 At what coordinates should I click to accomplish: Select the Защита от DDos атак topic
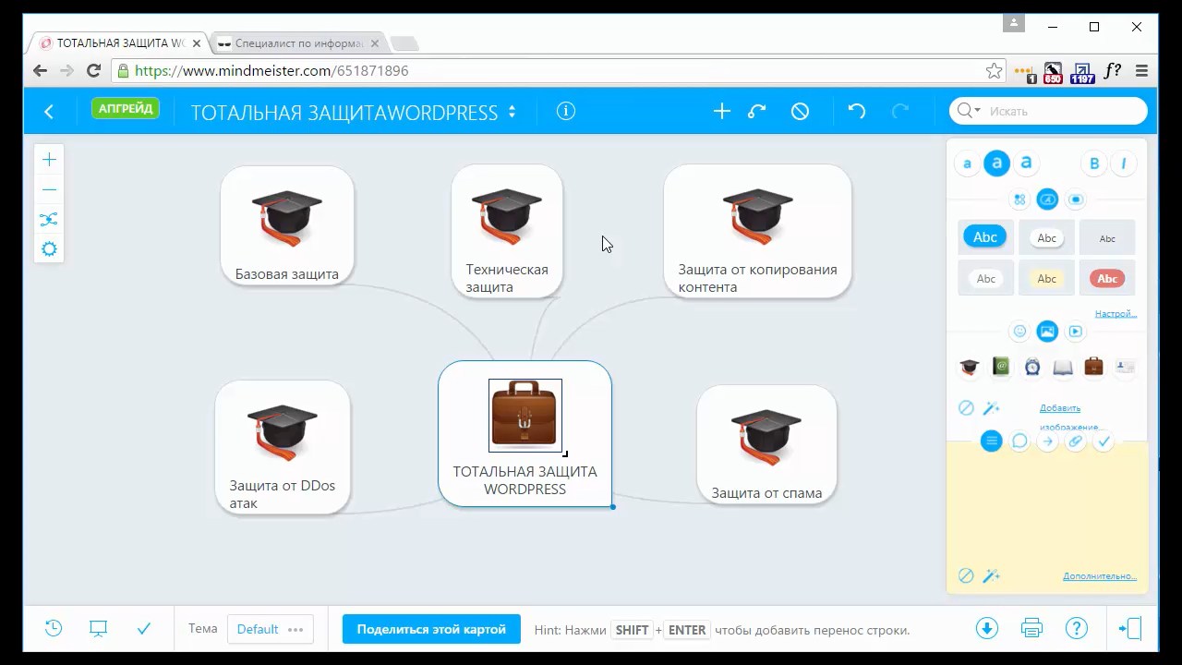(x=283, y=447)
